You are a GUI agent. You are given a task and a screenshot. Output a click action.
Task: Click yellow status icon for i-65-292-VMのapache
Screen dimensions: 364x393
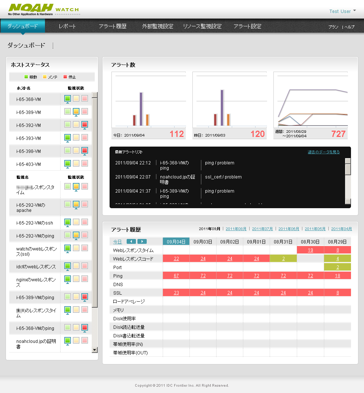click(76, 204)
